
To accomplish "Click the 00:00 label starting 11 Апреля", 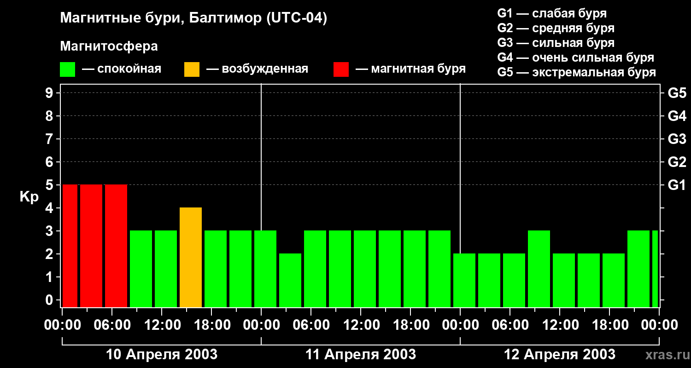I will pos(261,325).
